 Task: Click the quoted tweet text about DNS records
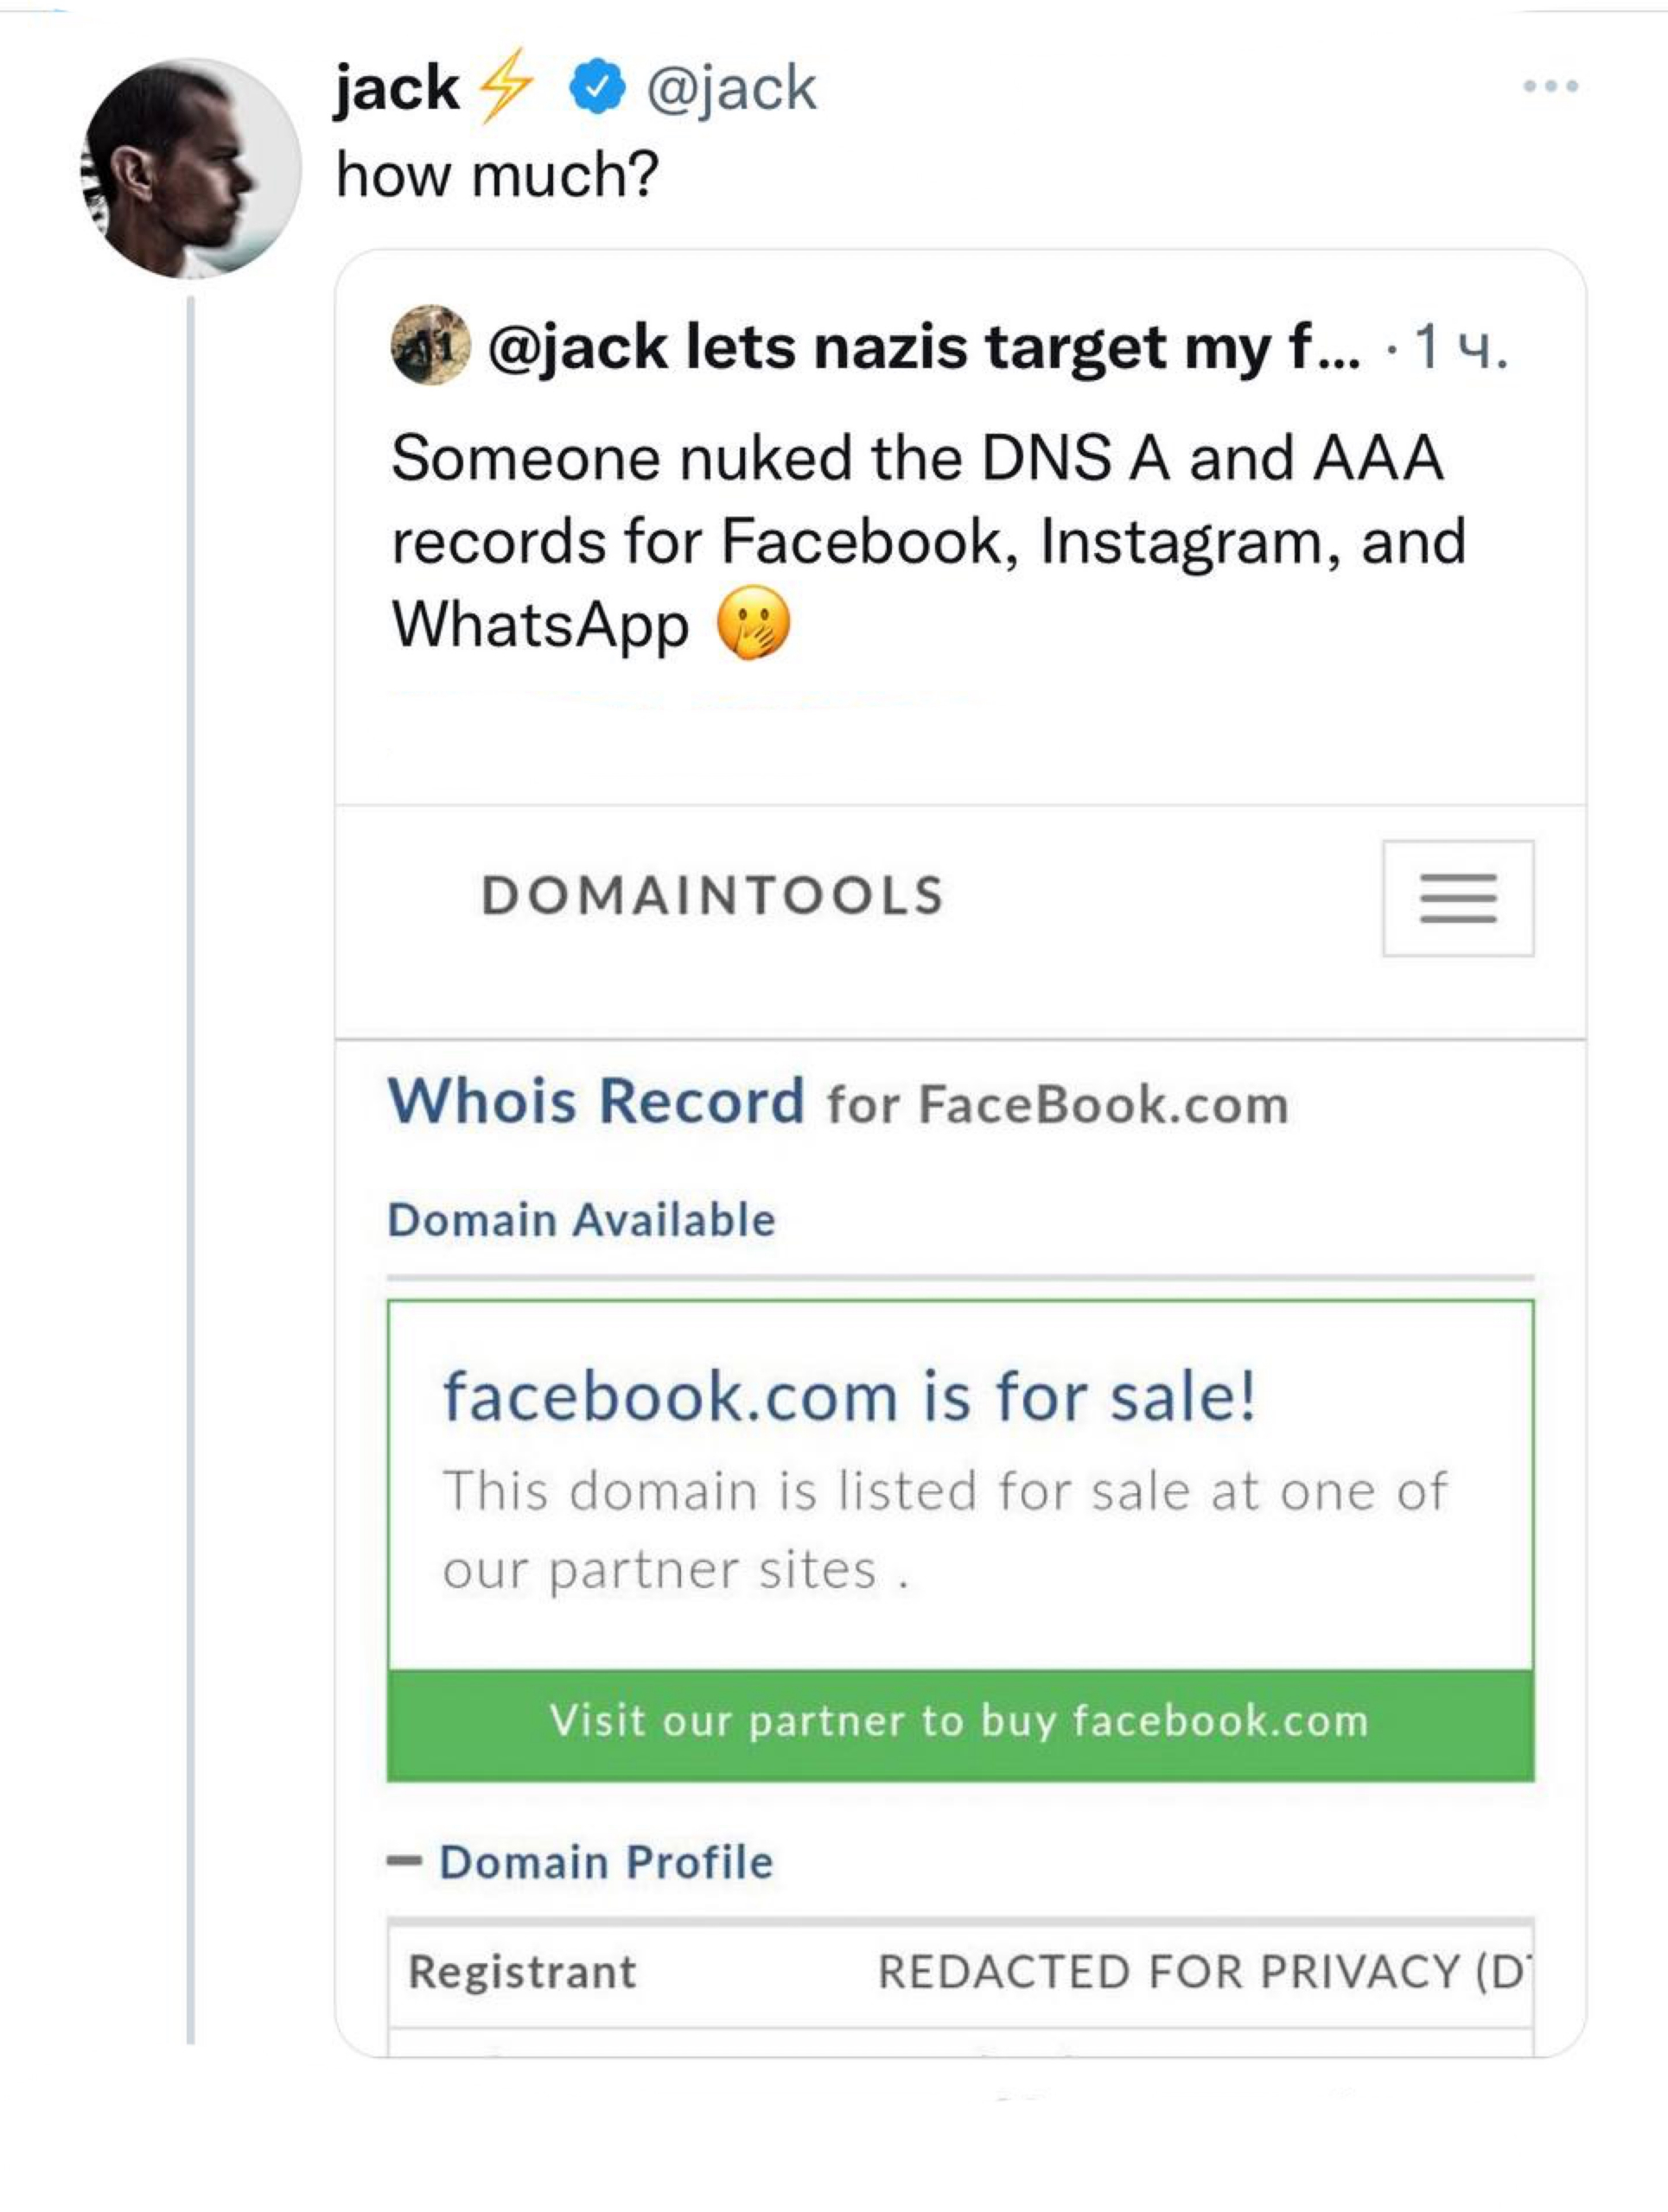928,542
